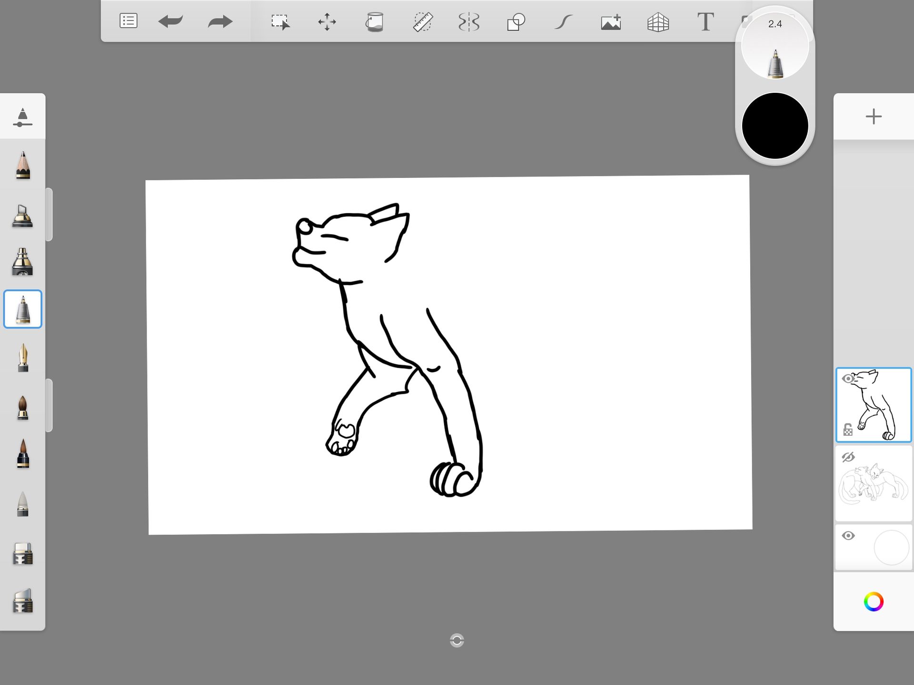Image resolution: width=914 pixels, height=685 pixels.
Task: Select the fountain ink pen brush
Action: click(x=23, y=357)
